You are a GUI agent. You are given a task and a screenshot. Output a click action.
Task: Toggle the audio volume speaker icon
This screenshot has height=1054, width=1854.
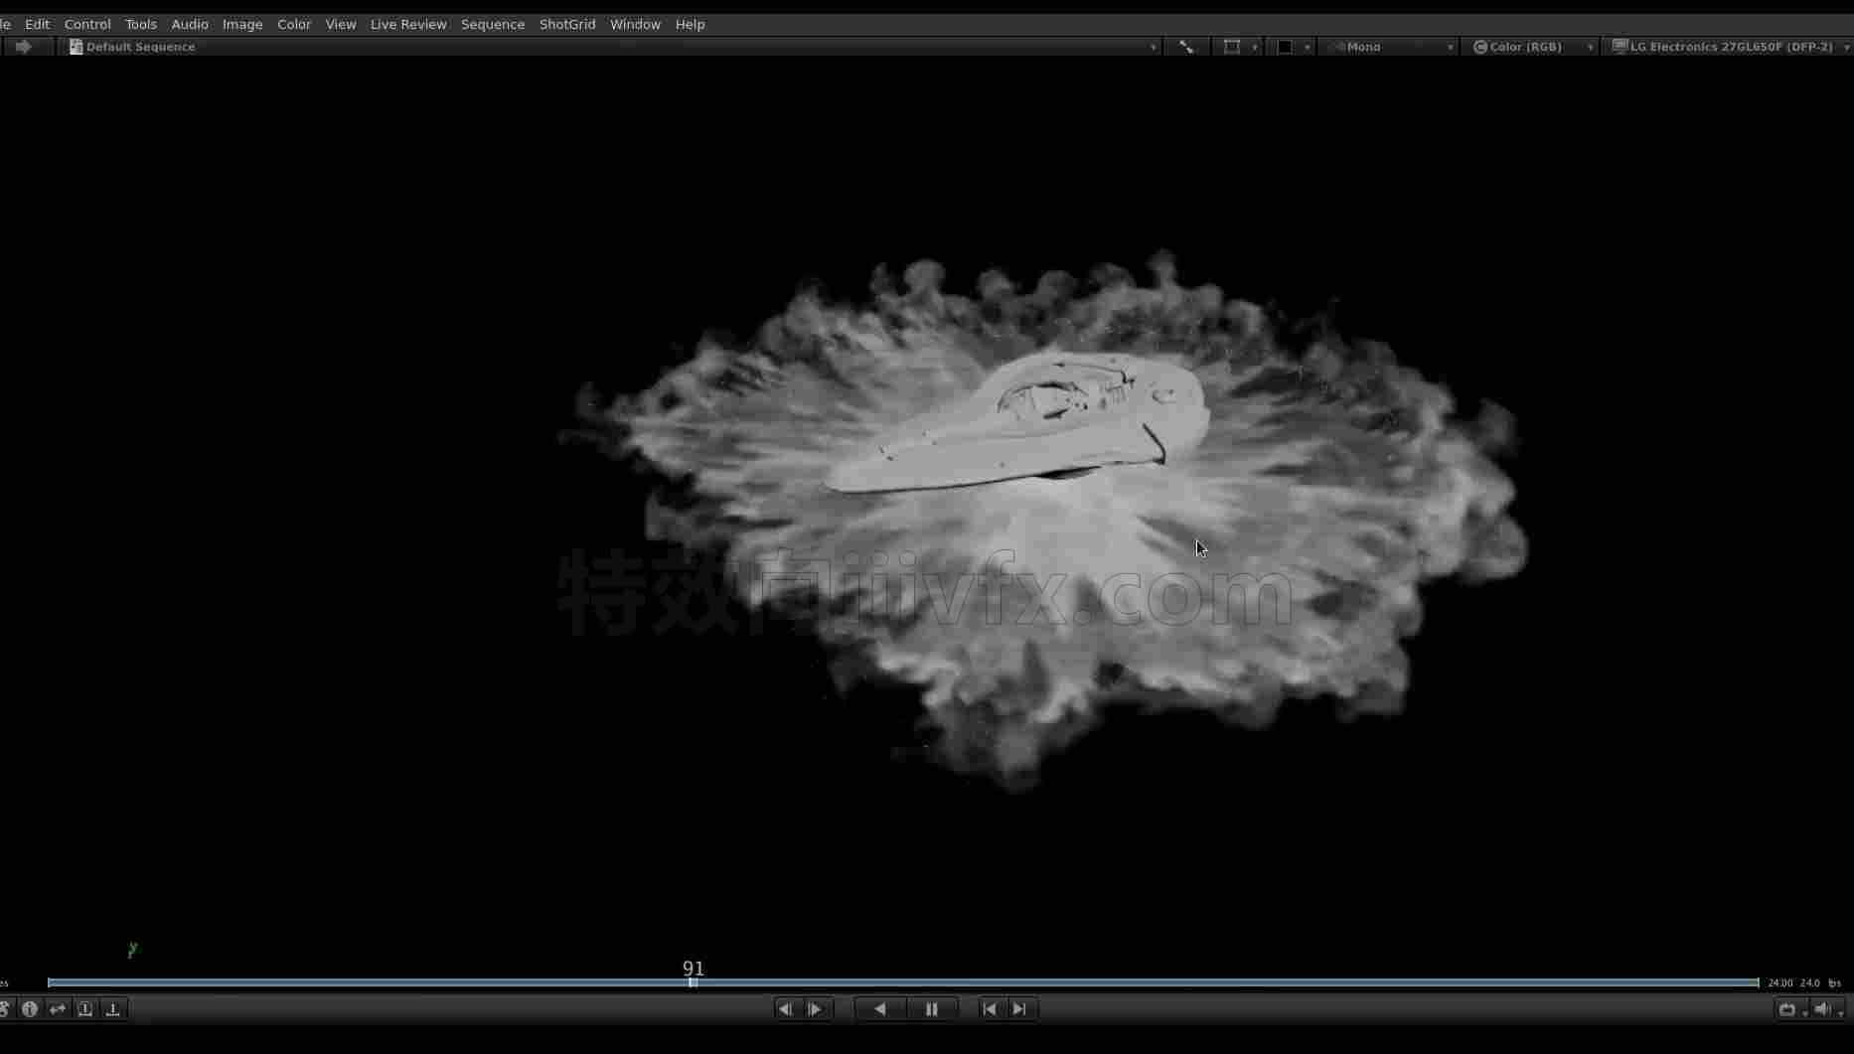coord(1823,1009)
